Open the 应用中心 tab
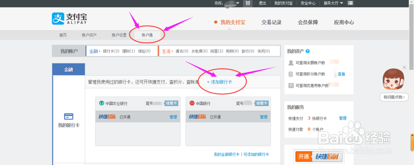 click(x=344, y=22)
